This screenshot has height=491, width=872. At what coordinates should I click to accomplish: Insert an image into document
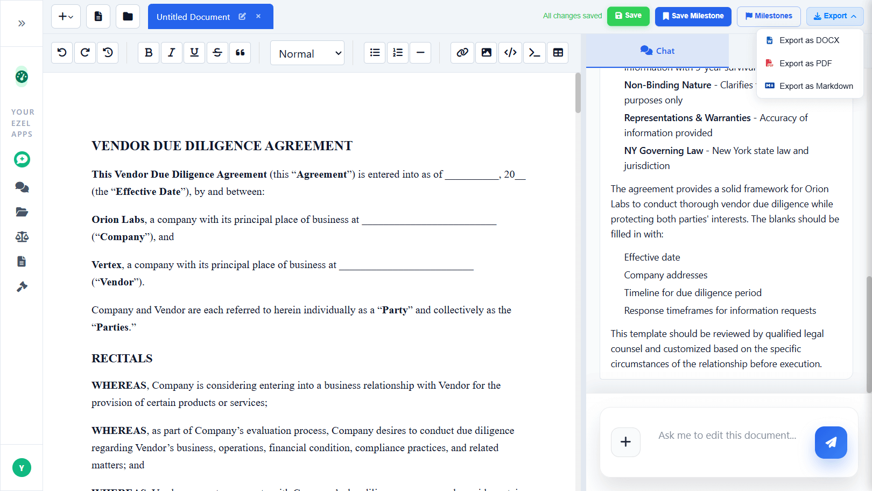tap(486, 53)
